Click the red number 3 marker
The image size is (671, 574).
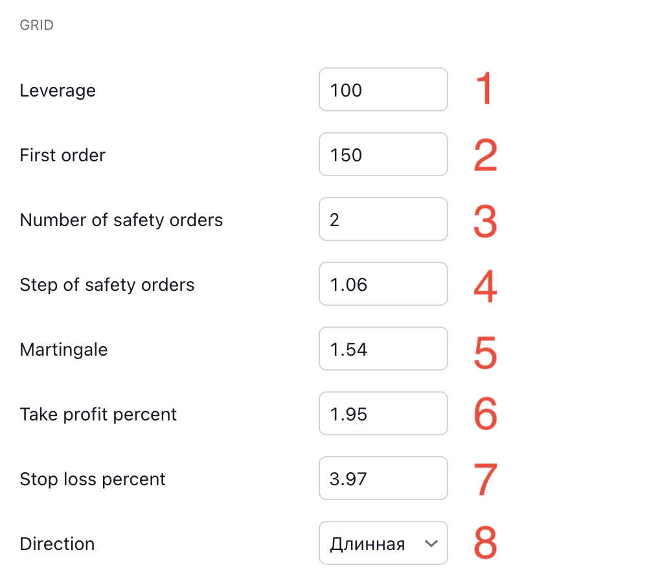[x=485, y=221]
